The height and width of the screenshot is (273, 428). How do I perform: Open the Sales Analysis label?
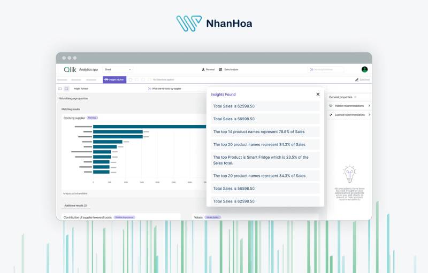[231, 70]
